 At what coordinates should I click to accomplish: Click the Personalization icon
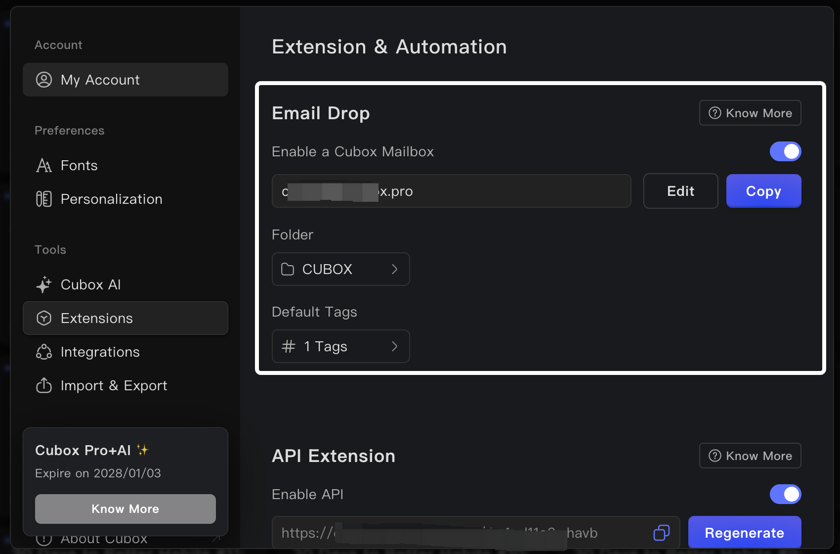coord(44,199)
